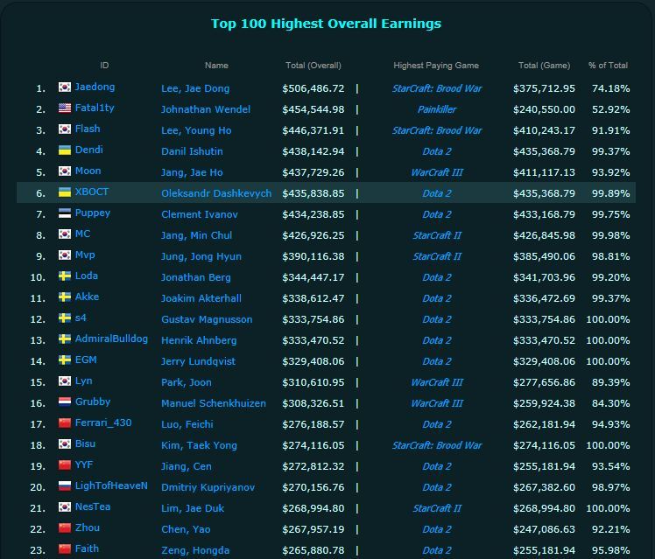Viewport: 655px width, 559px height.
Task: Click the South Korean flag beside Jaedong
Action: (x=65, y=87)
